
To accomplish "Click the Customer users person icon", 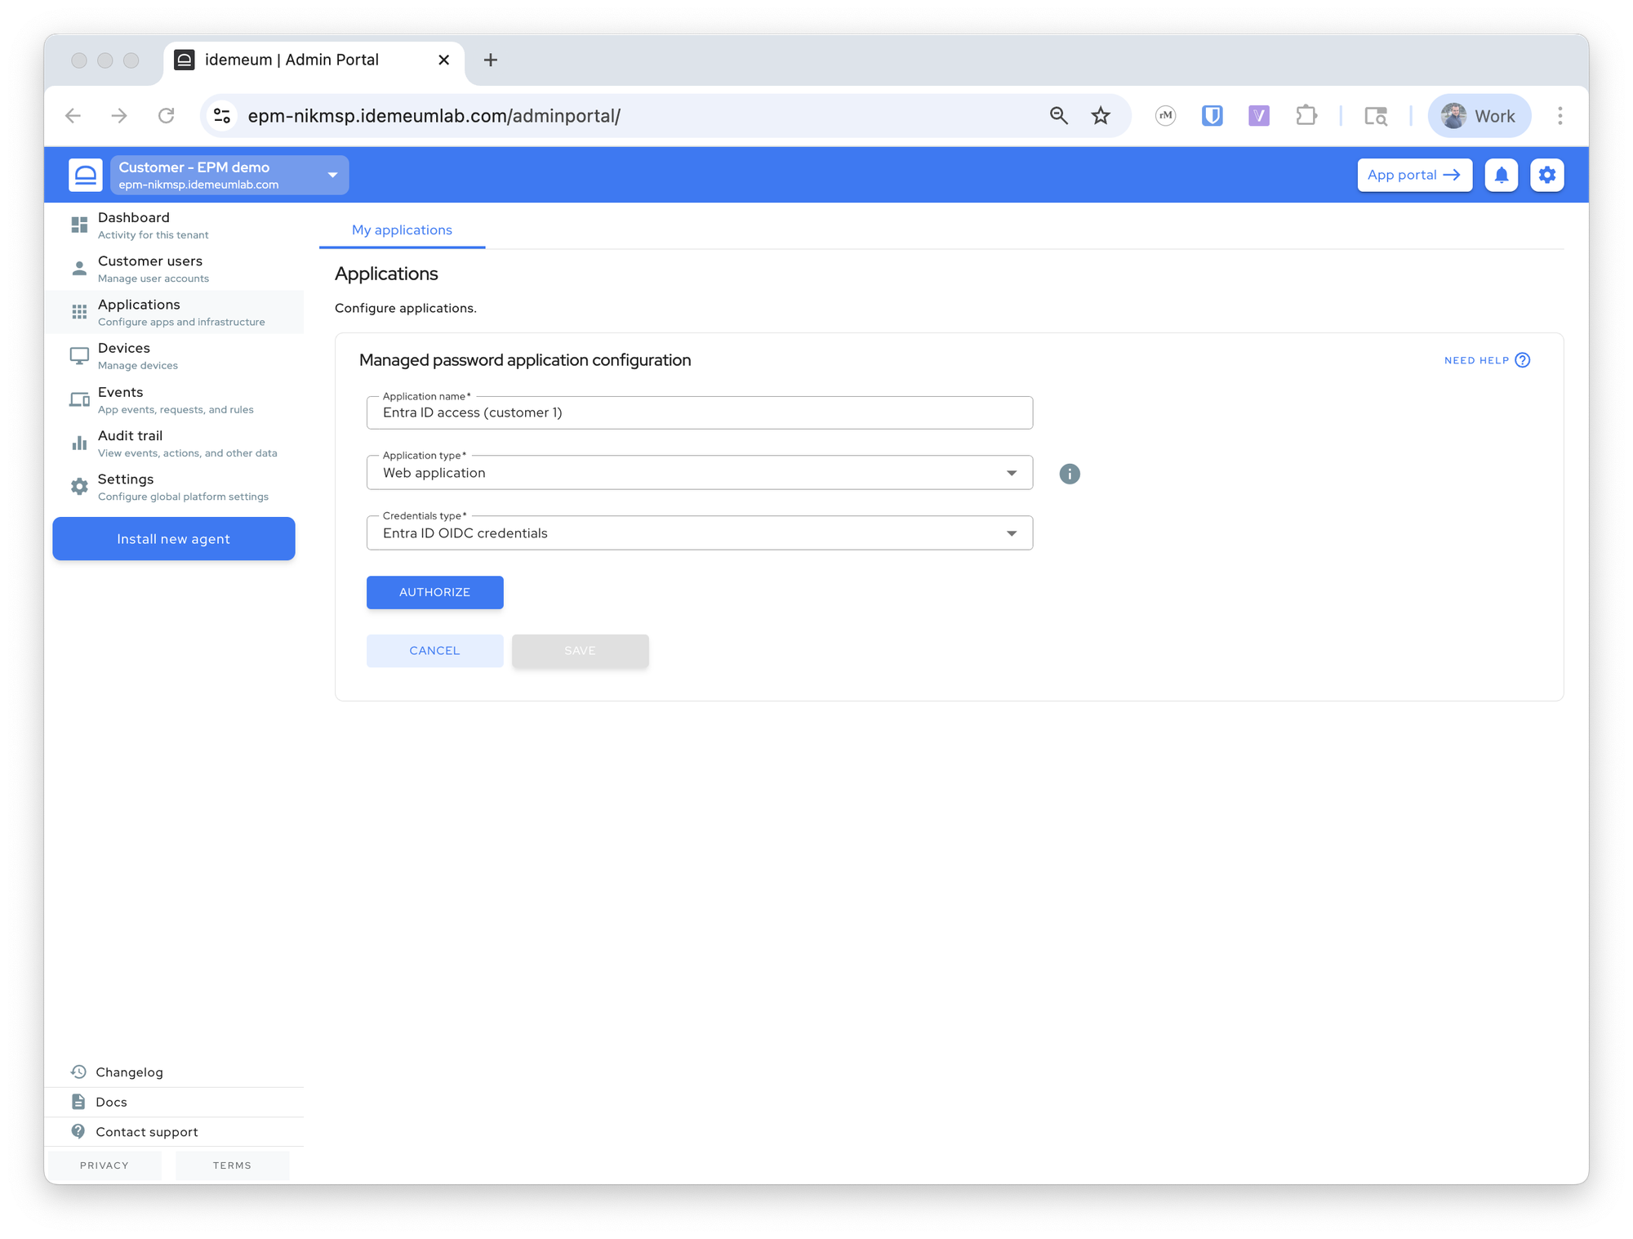I will point(79,268).
